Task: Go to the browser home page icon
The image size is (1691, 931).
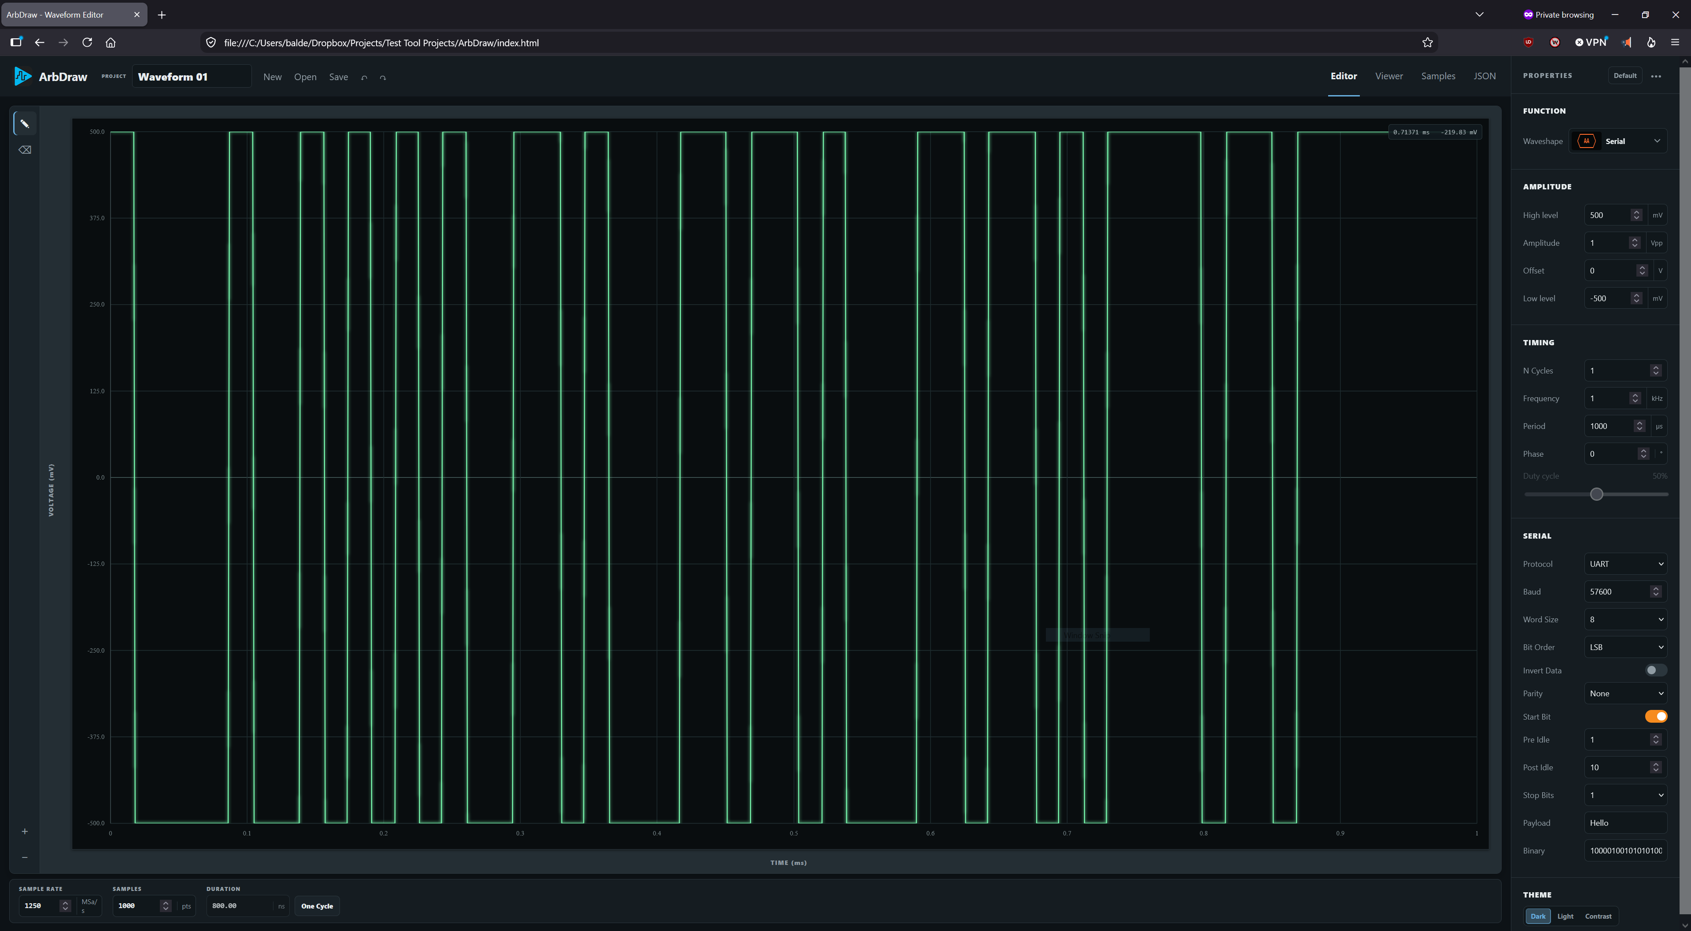Action: (x=110, y=43)
